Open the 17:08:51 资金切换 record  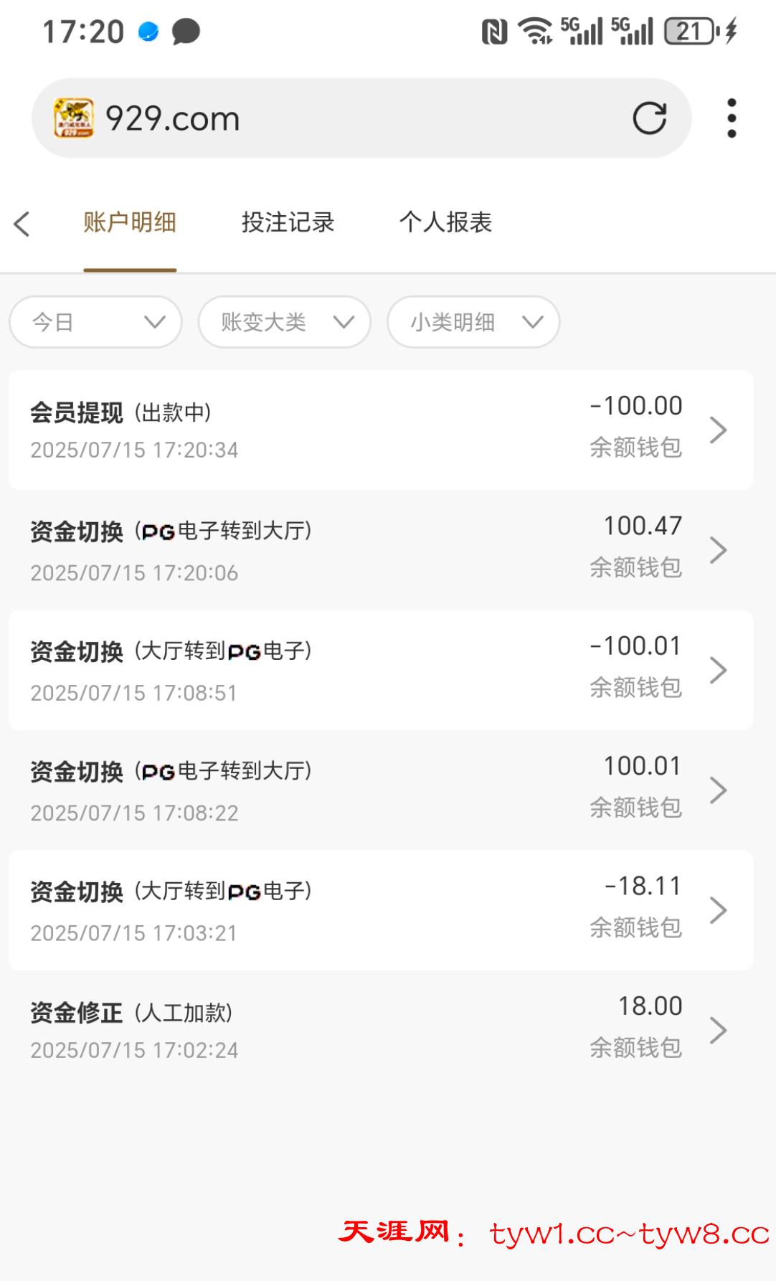point(381,670)
